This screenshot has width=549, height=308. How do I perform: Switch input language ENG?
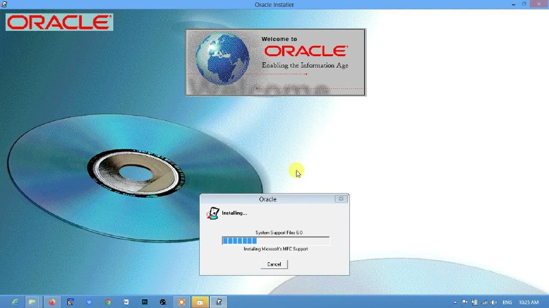(x=507, y=303)
